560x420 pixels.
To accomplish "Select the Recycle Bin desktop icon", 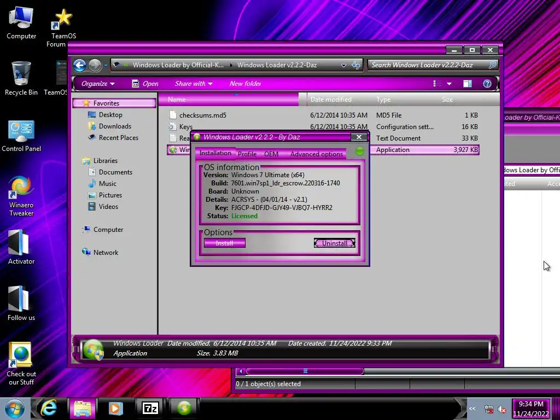I will point(21,79).
